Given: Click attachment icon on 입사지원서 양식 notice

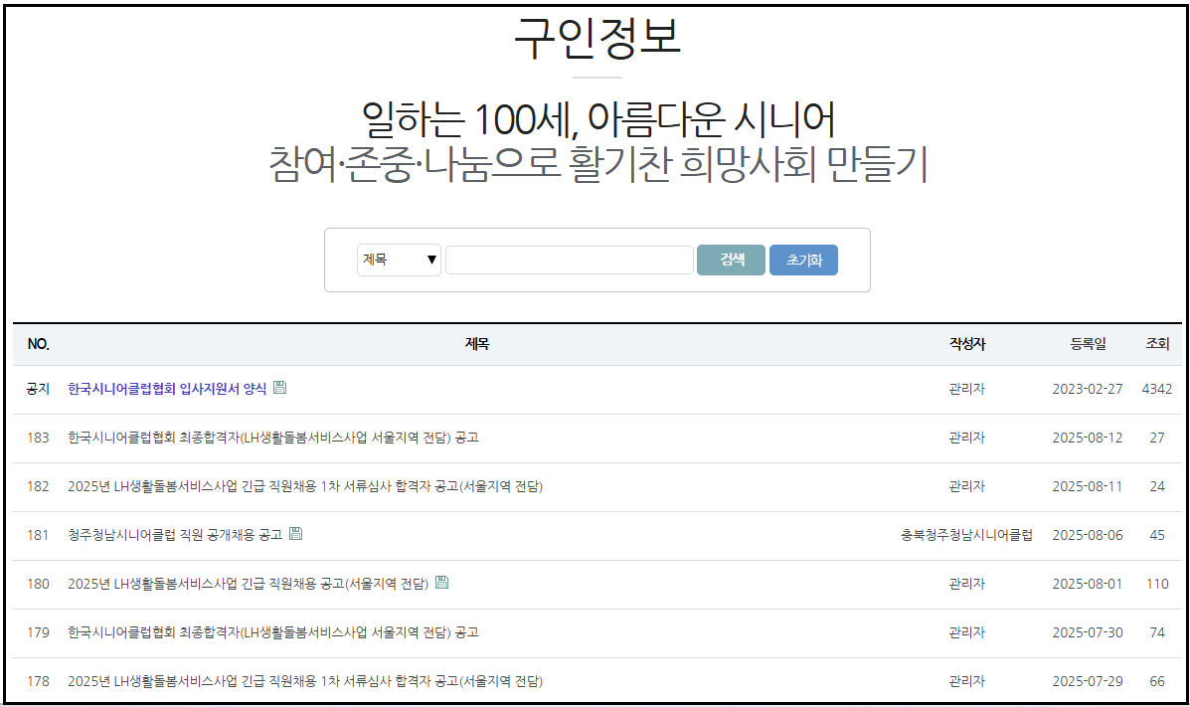Looking at the screenshot, I should [x=280, y=387].
